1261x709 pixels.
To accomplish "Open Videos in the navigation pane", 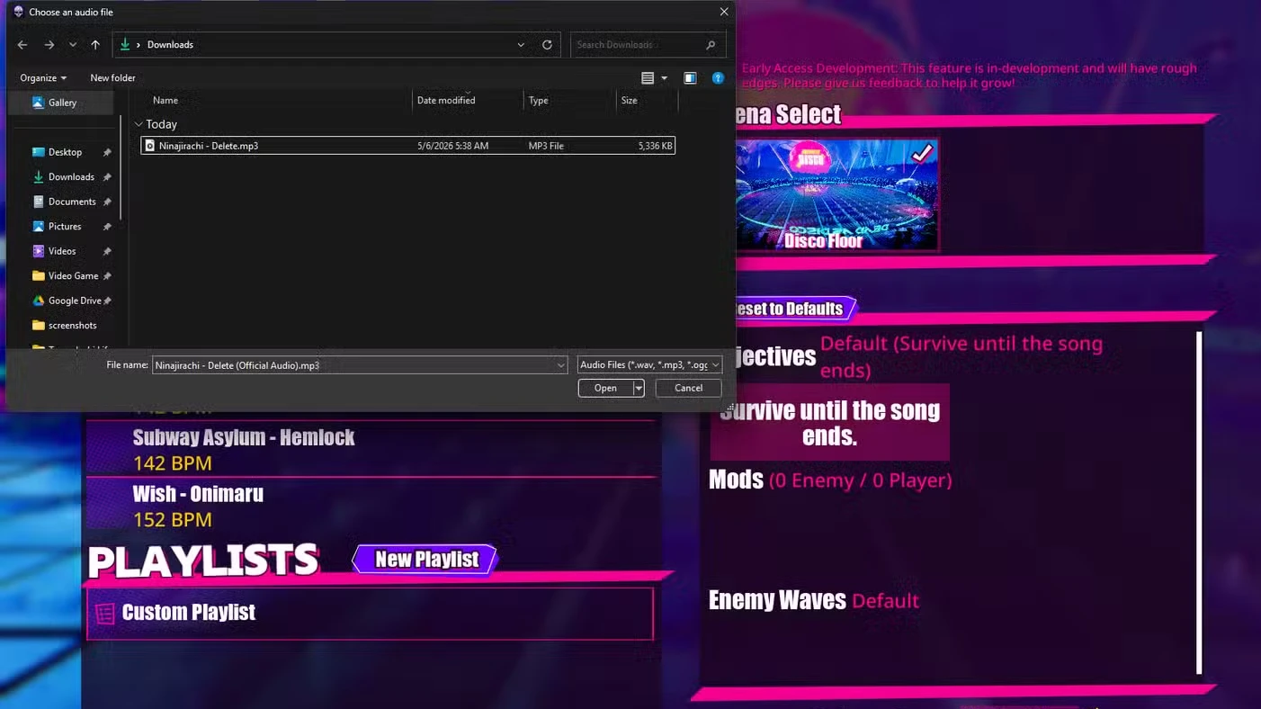I will point(61,251).
